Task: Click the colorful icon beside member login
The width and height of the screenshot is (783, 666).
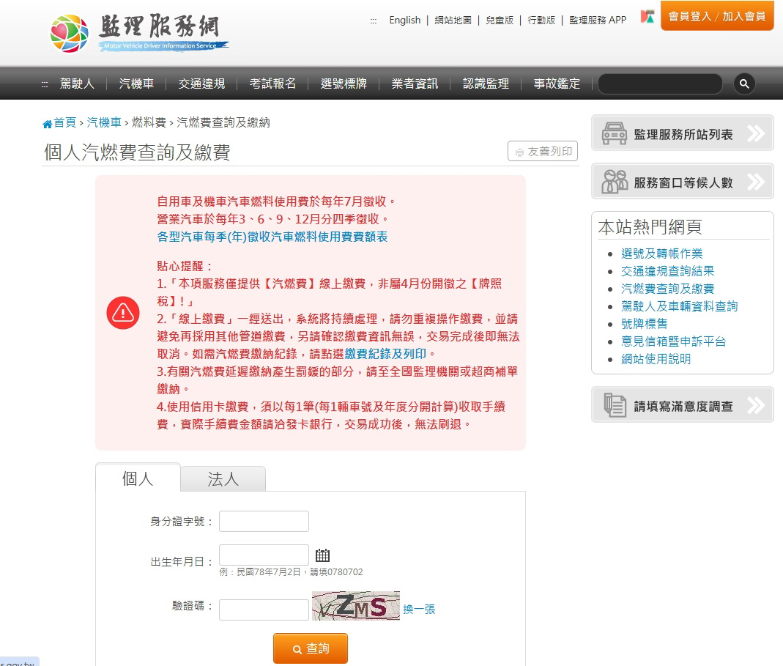Action: click(x=647, y=17)
